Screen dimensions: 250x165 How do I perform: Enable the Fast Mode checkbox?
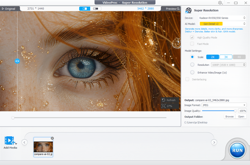(x=192, y=43)
